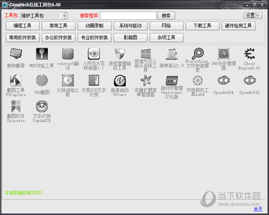Launch 人民币大写转换器1.1 icon
The height and width of the screenshot is (215, 269).
coord(94,54)
